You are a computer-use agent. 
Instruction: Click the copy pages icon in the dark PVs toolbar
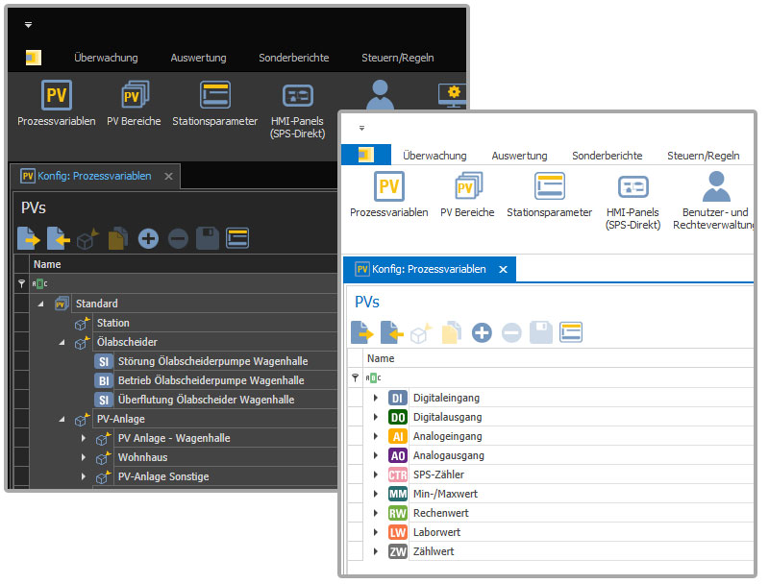(x=118, y=238)
